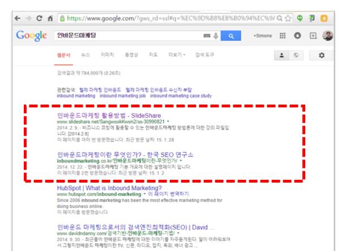Open the +Simone Google+ link
This screenshot has height=251, width=346.
(263, 36)
